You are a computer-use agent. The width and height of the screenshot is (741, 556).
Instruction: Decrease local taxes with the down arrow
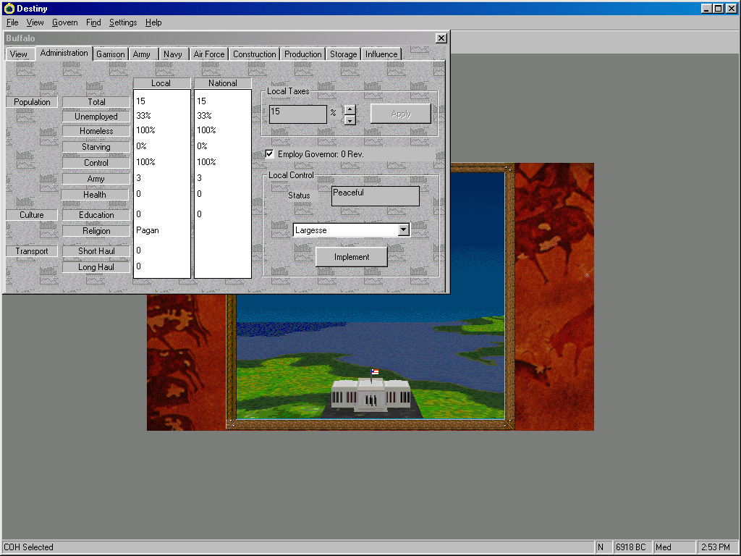coord(350,120)
